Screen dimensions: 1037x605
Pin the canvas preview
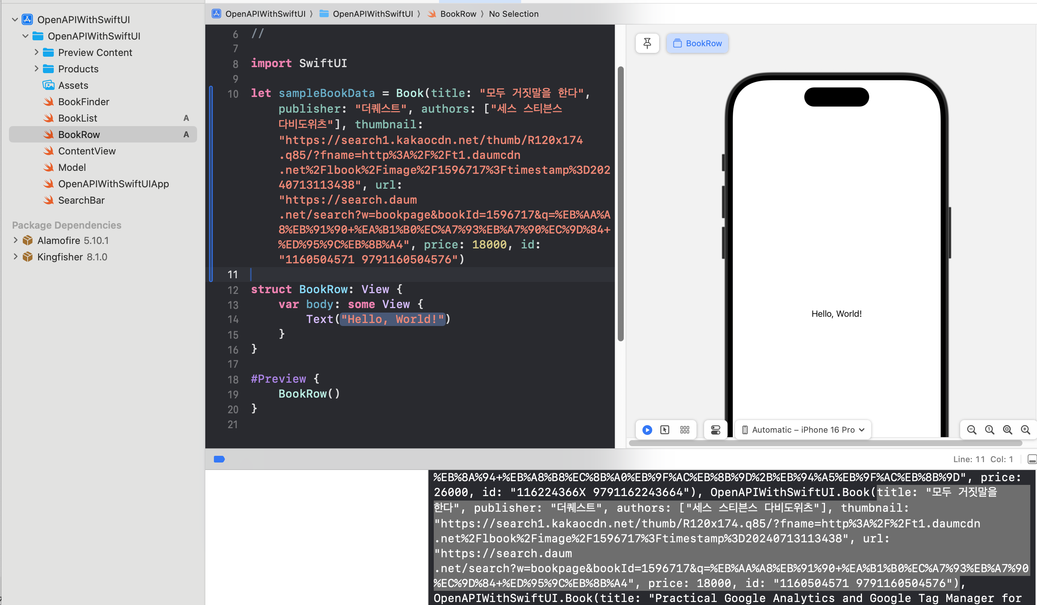[647, 43]
